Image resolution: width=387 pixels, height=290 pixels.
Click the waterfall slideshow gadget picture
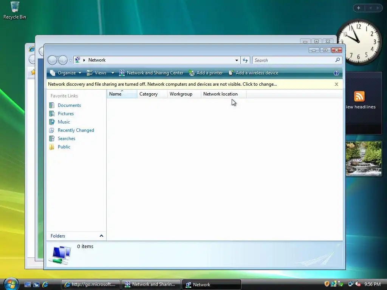(364, 159)
